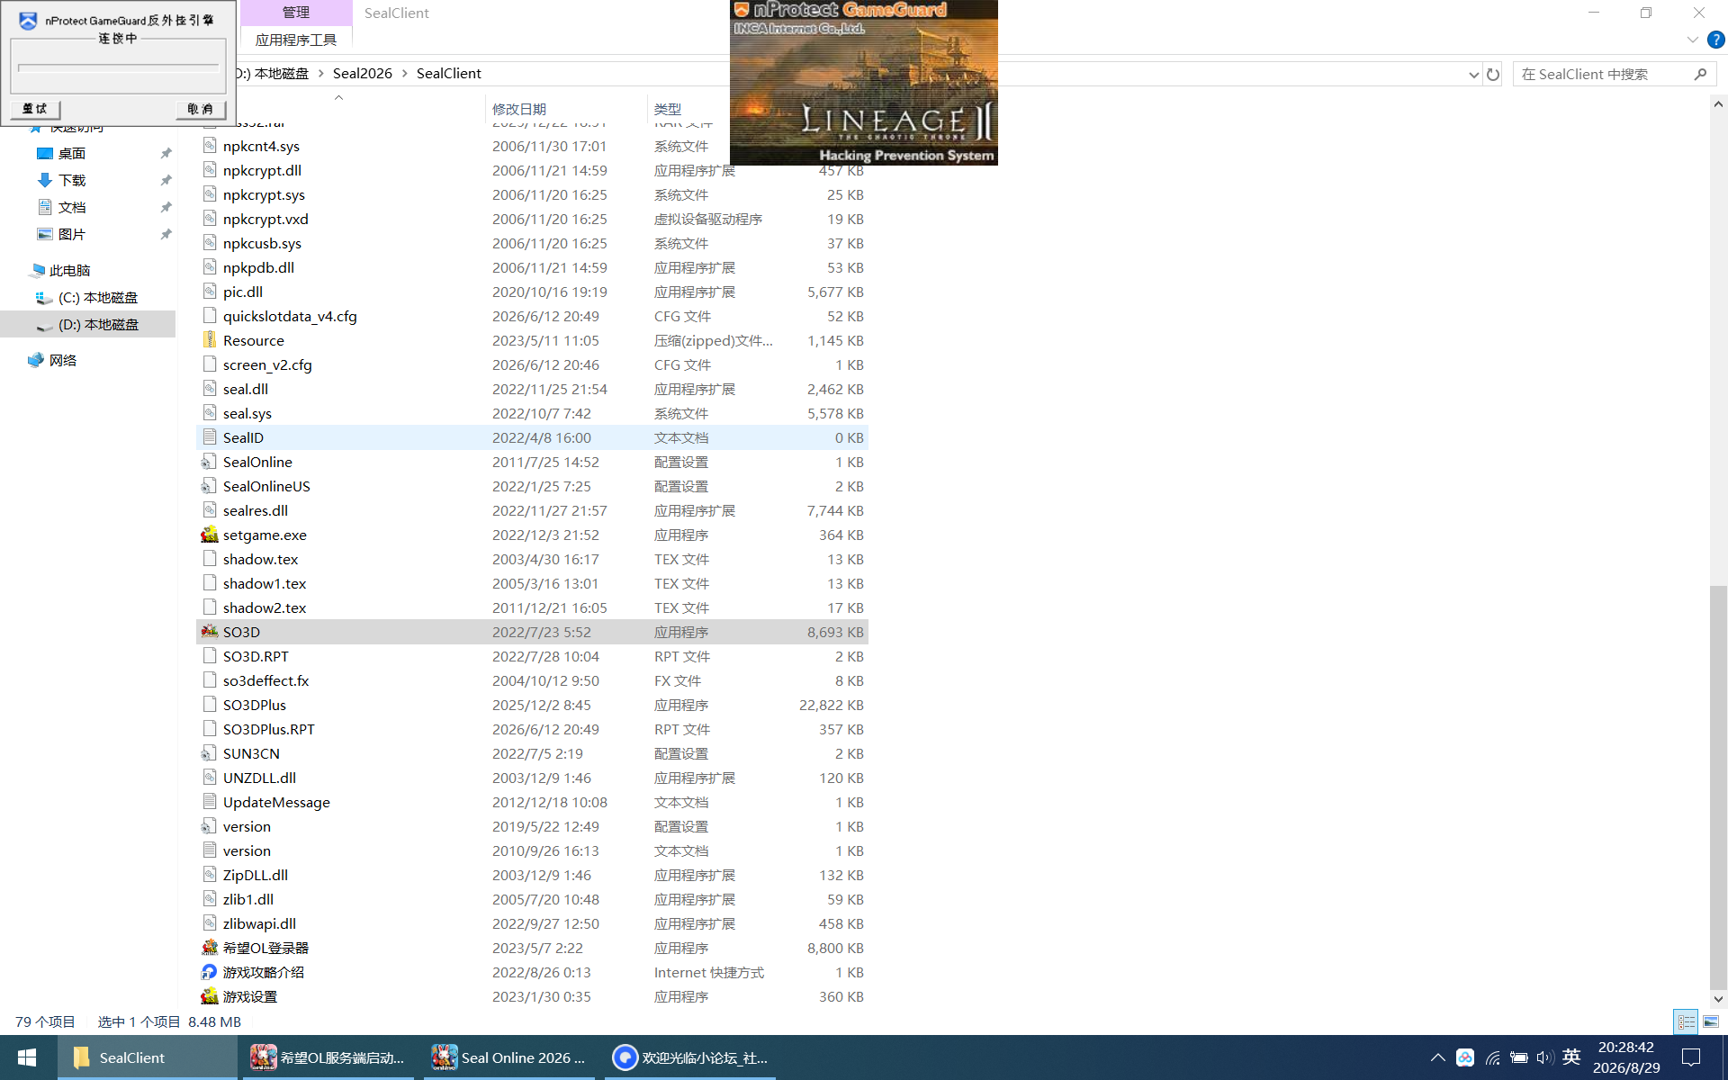Screen dimensions: 1728x1080
Task: Open the 应用程序工具 ribbon tab
Action: [296, 40]
